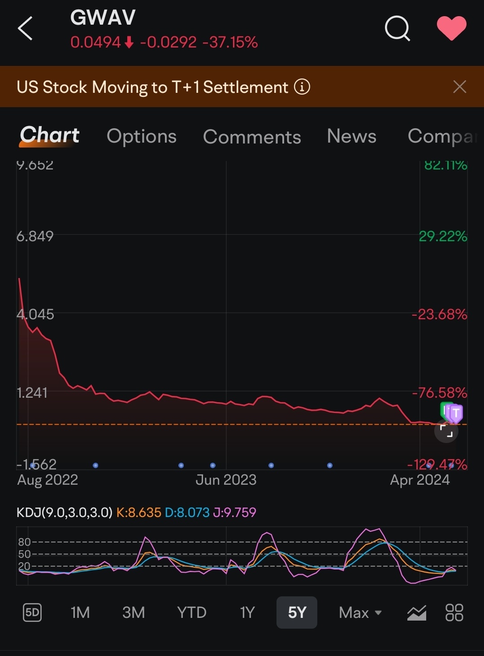Screen dimensions: 484x656
Task: Open the Comments tab
Action: (252, 136)
